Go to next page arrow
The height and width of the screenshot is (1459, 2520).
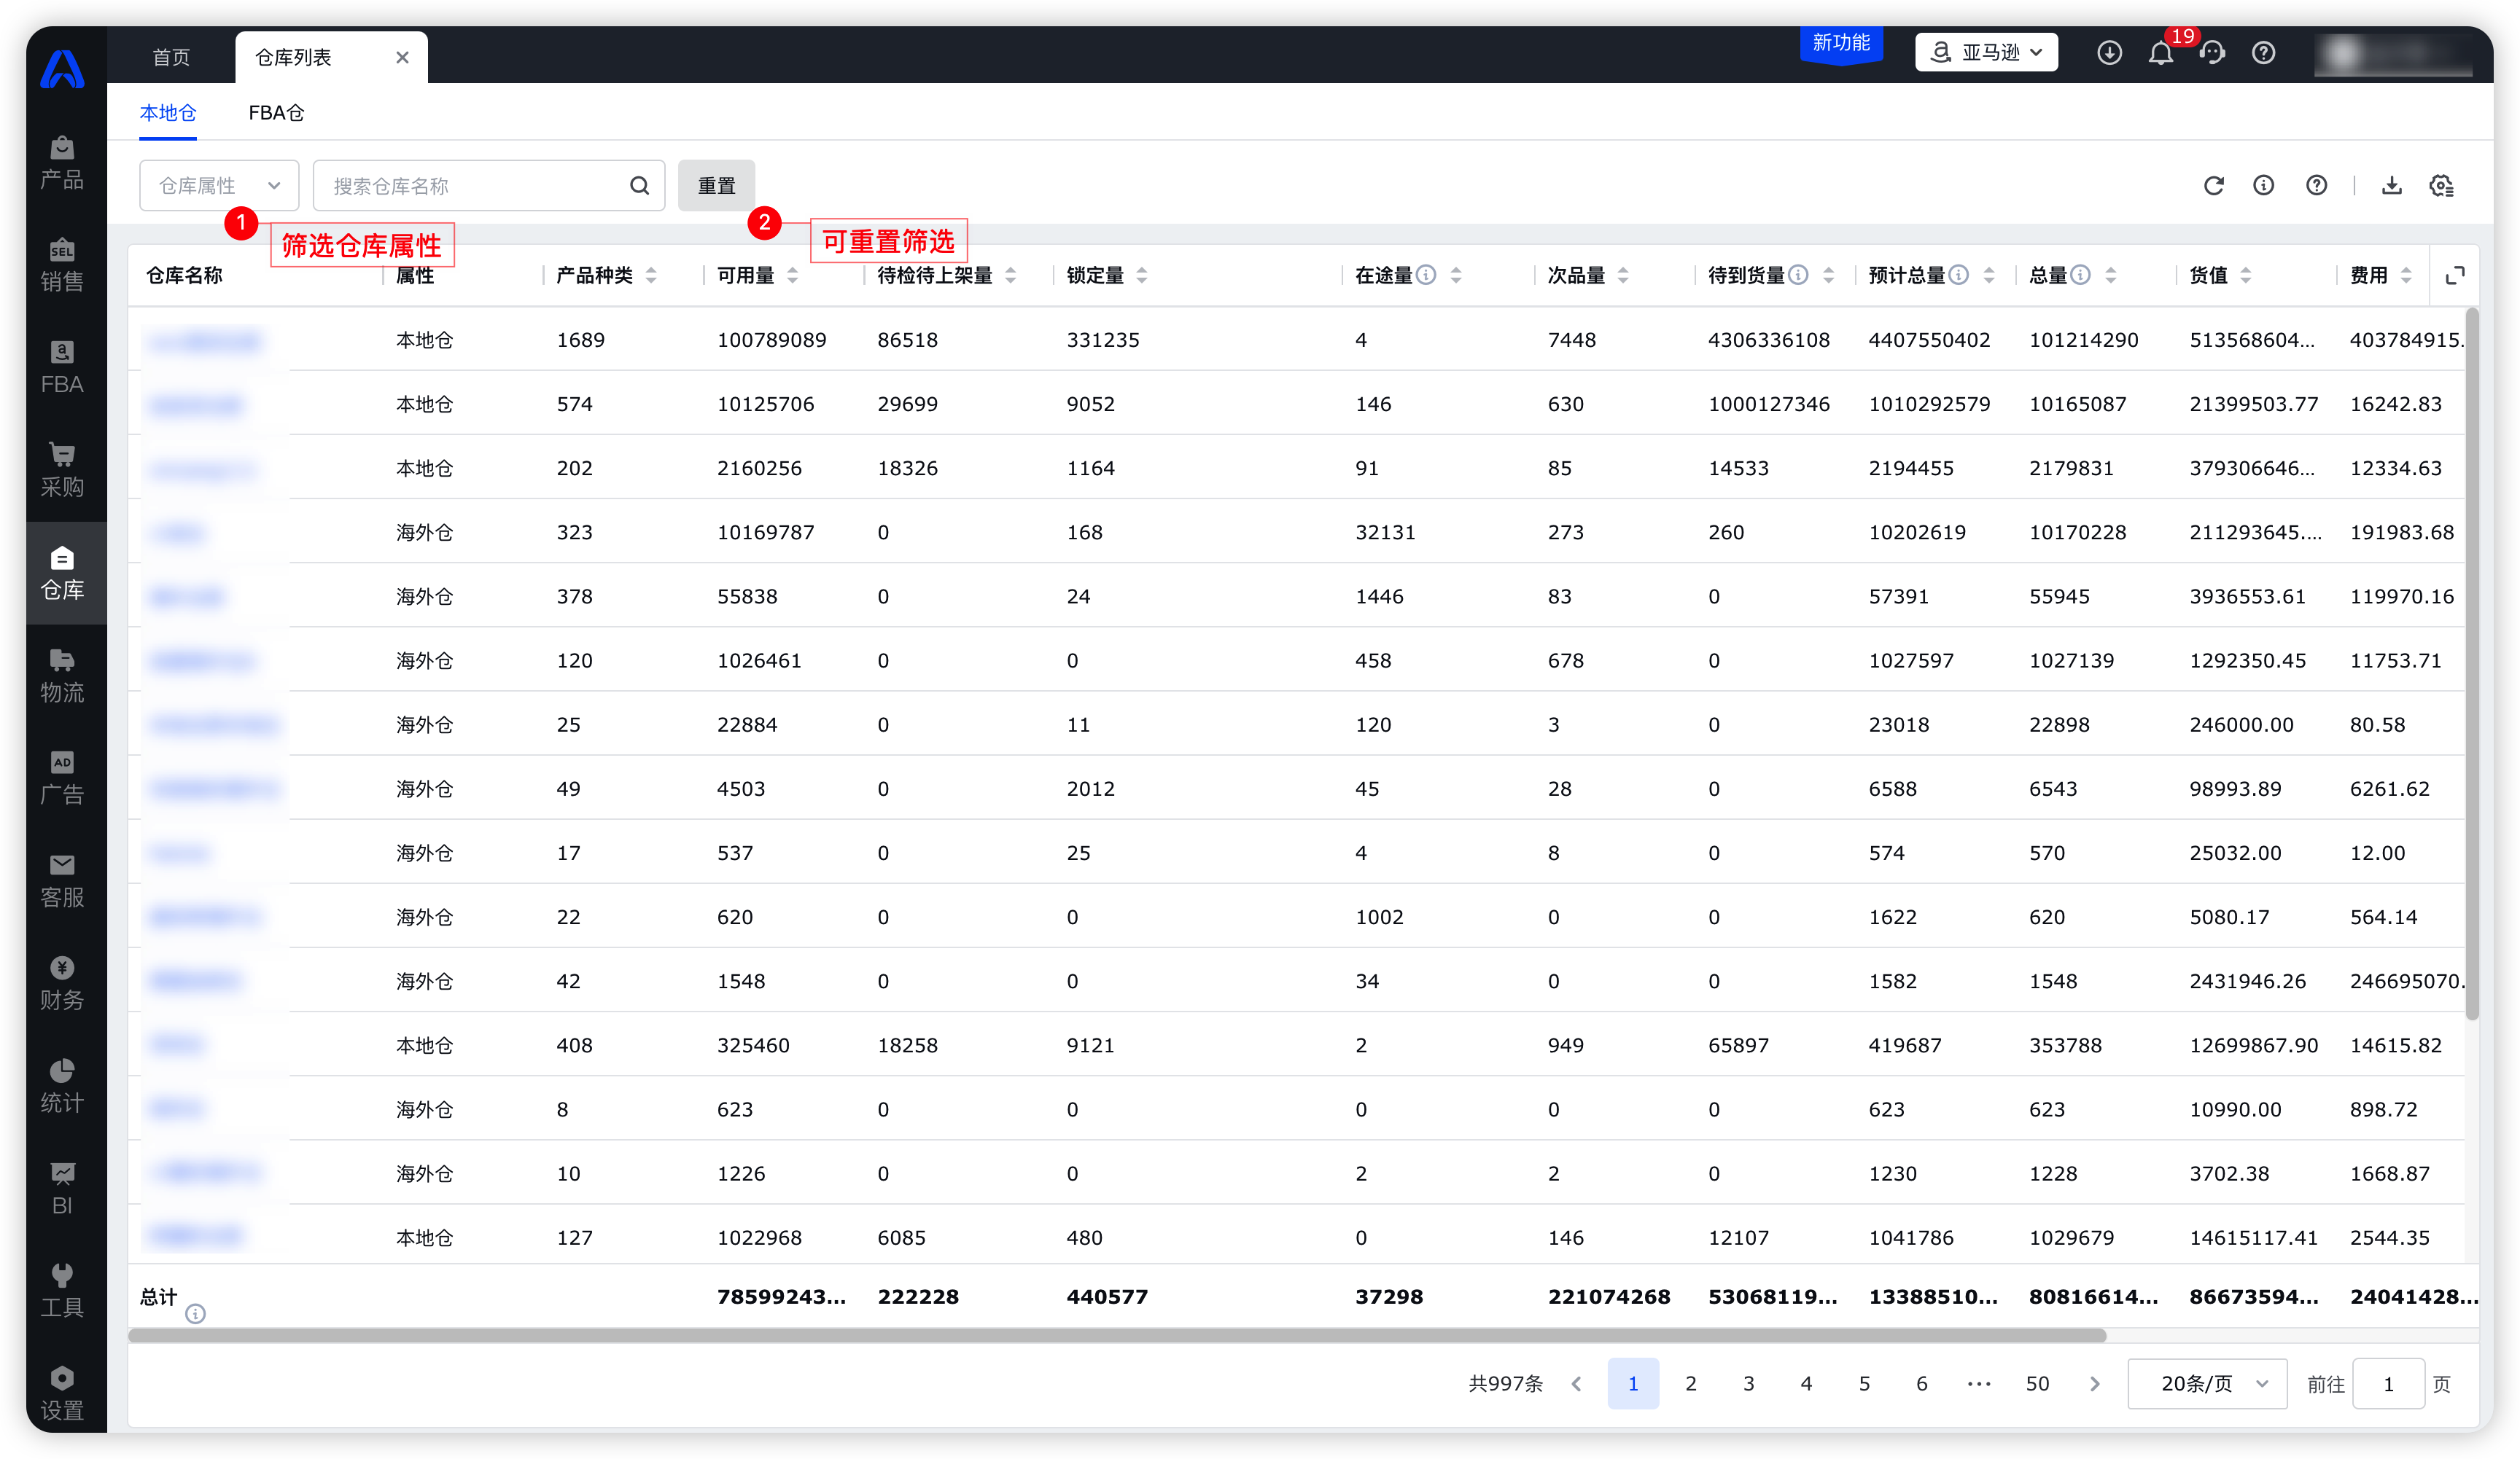2095,1383
